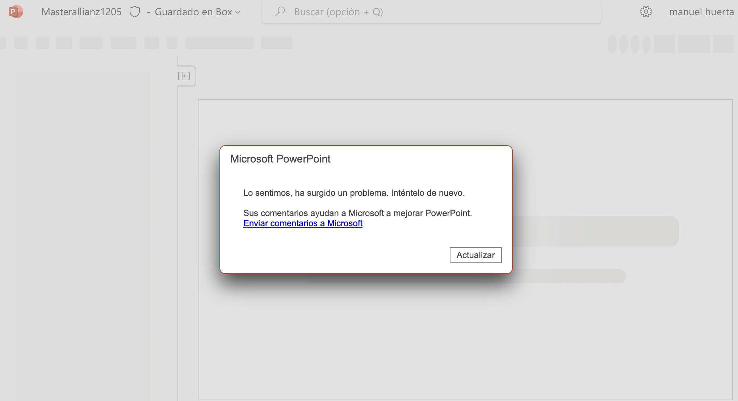The width and height of the screenshot is (738, 401).
Task: Click the PowerPoint app logo icon
Action: coord(16,12)
